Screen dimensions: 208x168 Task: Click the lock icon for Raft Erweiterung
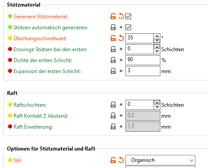point(113,126)
